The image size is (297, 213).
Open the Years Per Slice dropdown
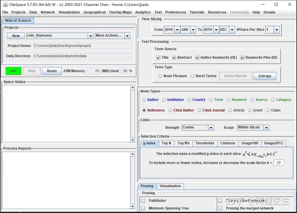coord(277,30)
